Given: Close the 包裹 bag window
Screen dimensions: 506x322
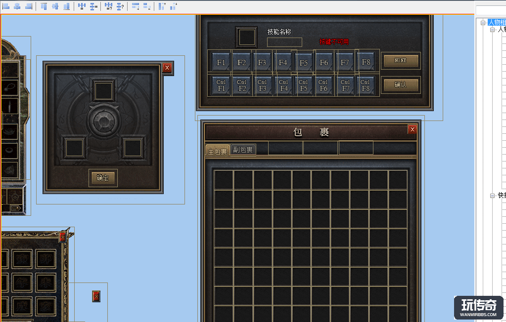Looking at the screenshot, I should pyautogui.click(x=412, y=129).
